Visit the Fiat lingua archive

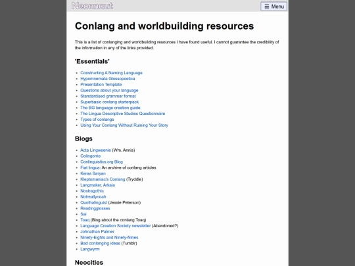[x=90, y=167]
